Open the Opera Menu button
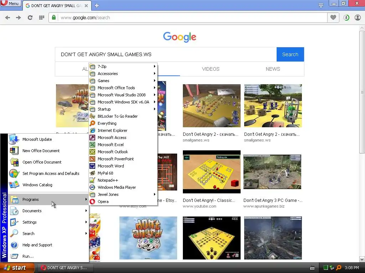 [x=11, y=4]
